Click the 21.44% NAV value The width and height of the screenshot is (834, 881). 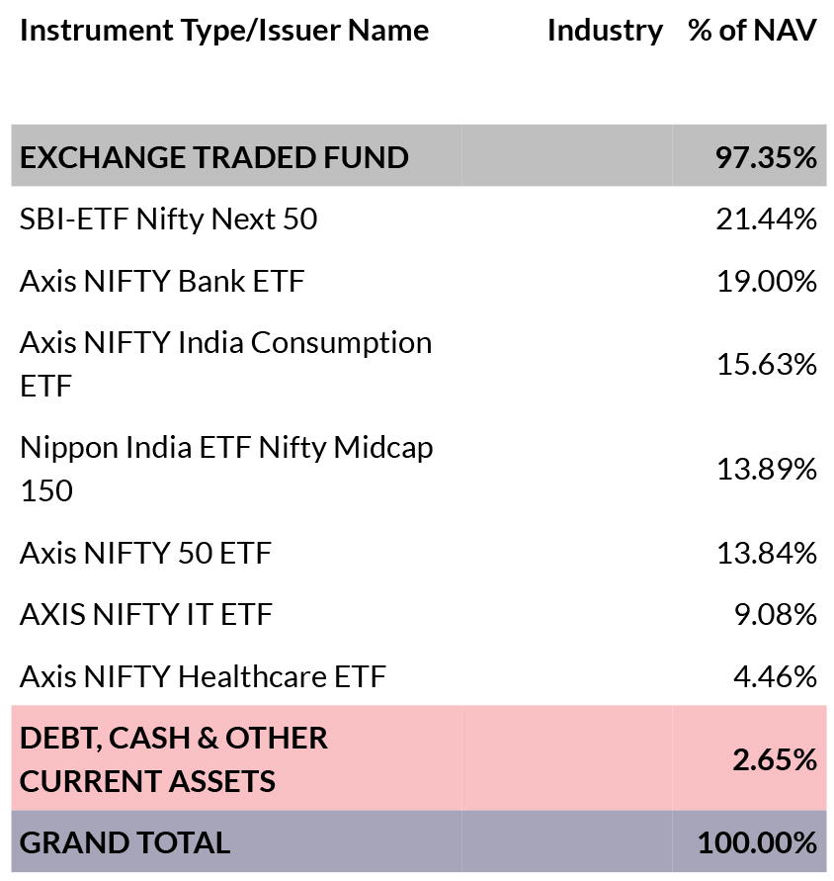tap(766, 220)
